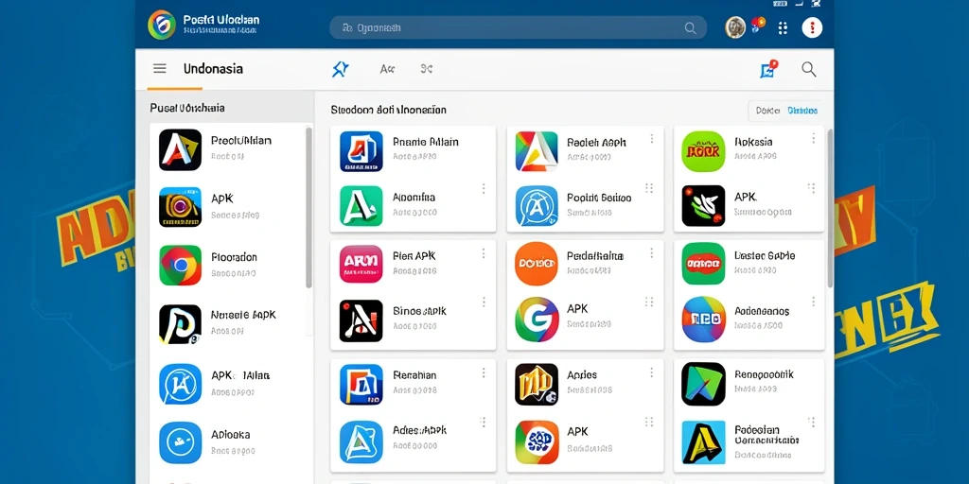Open the blue Adies APK app icon
The image size is (969, 484).
[x=361, y=442]
